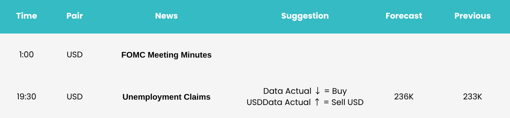Open the Unemployment Claims news item

(166, 97)
